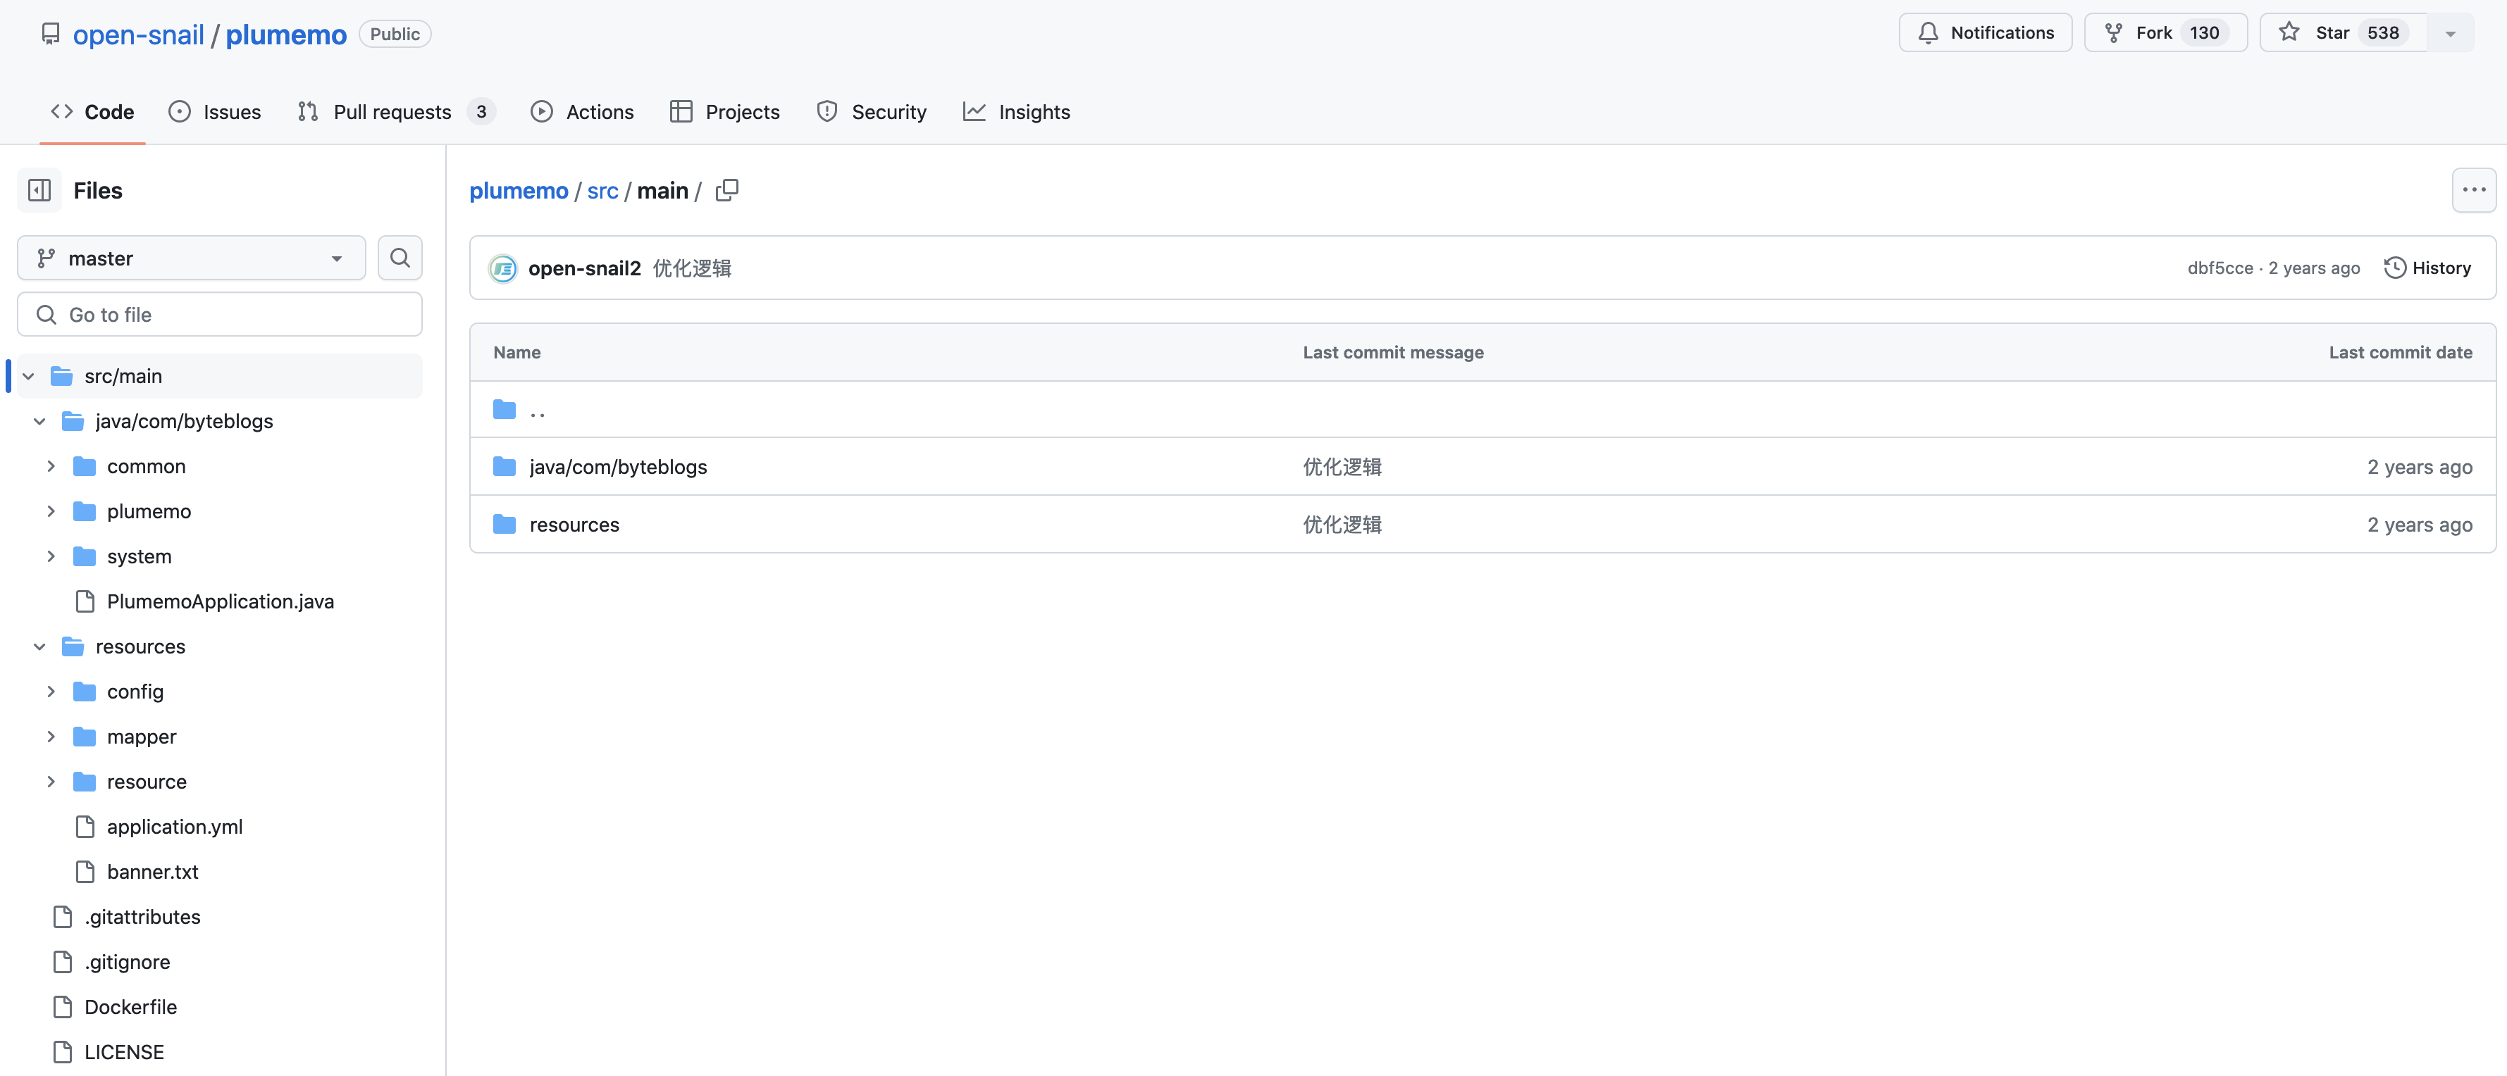Screen dimensions: 2507x1076
Task: Open commit History
Action: point(2427,268)
